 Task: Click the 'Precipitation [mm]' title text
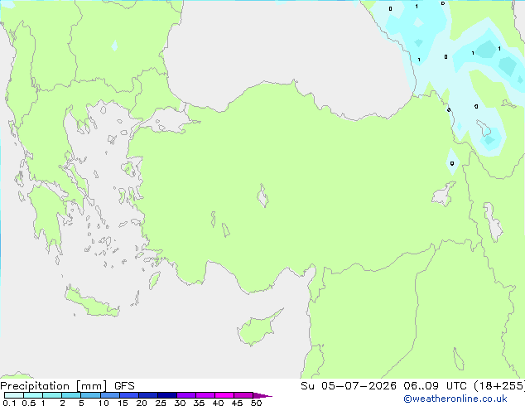coord(54,386)
